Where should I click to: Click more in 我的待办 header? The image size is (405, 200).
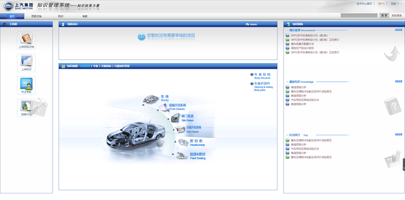point(251,24)
